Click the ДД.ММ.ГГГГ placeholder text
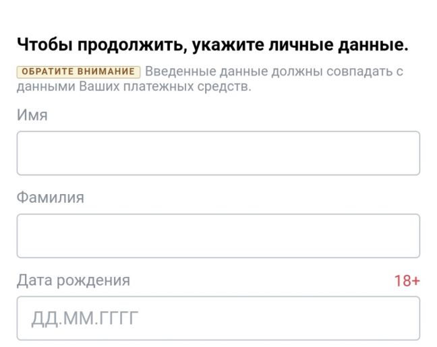The width and height of the screenshot is (437, 347). [x=85, y=318]
